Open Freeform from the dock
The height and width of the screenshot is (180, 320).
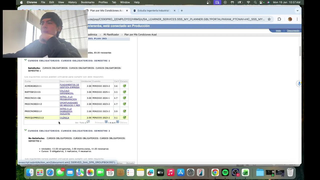click(x=150, y=172)
